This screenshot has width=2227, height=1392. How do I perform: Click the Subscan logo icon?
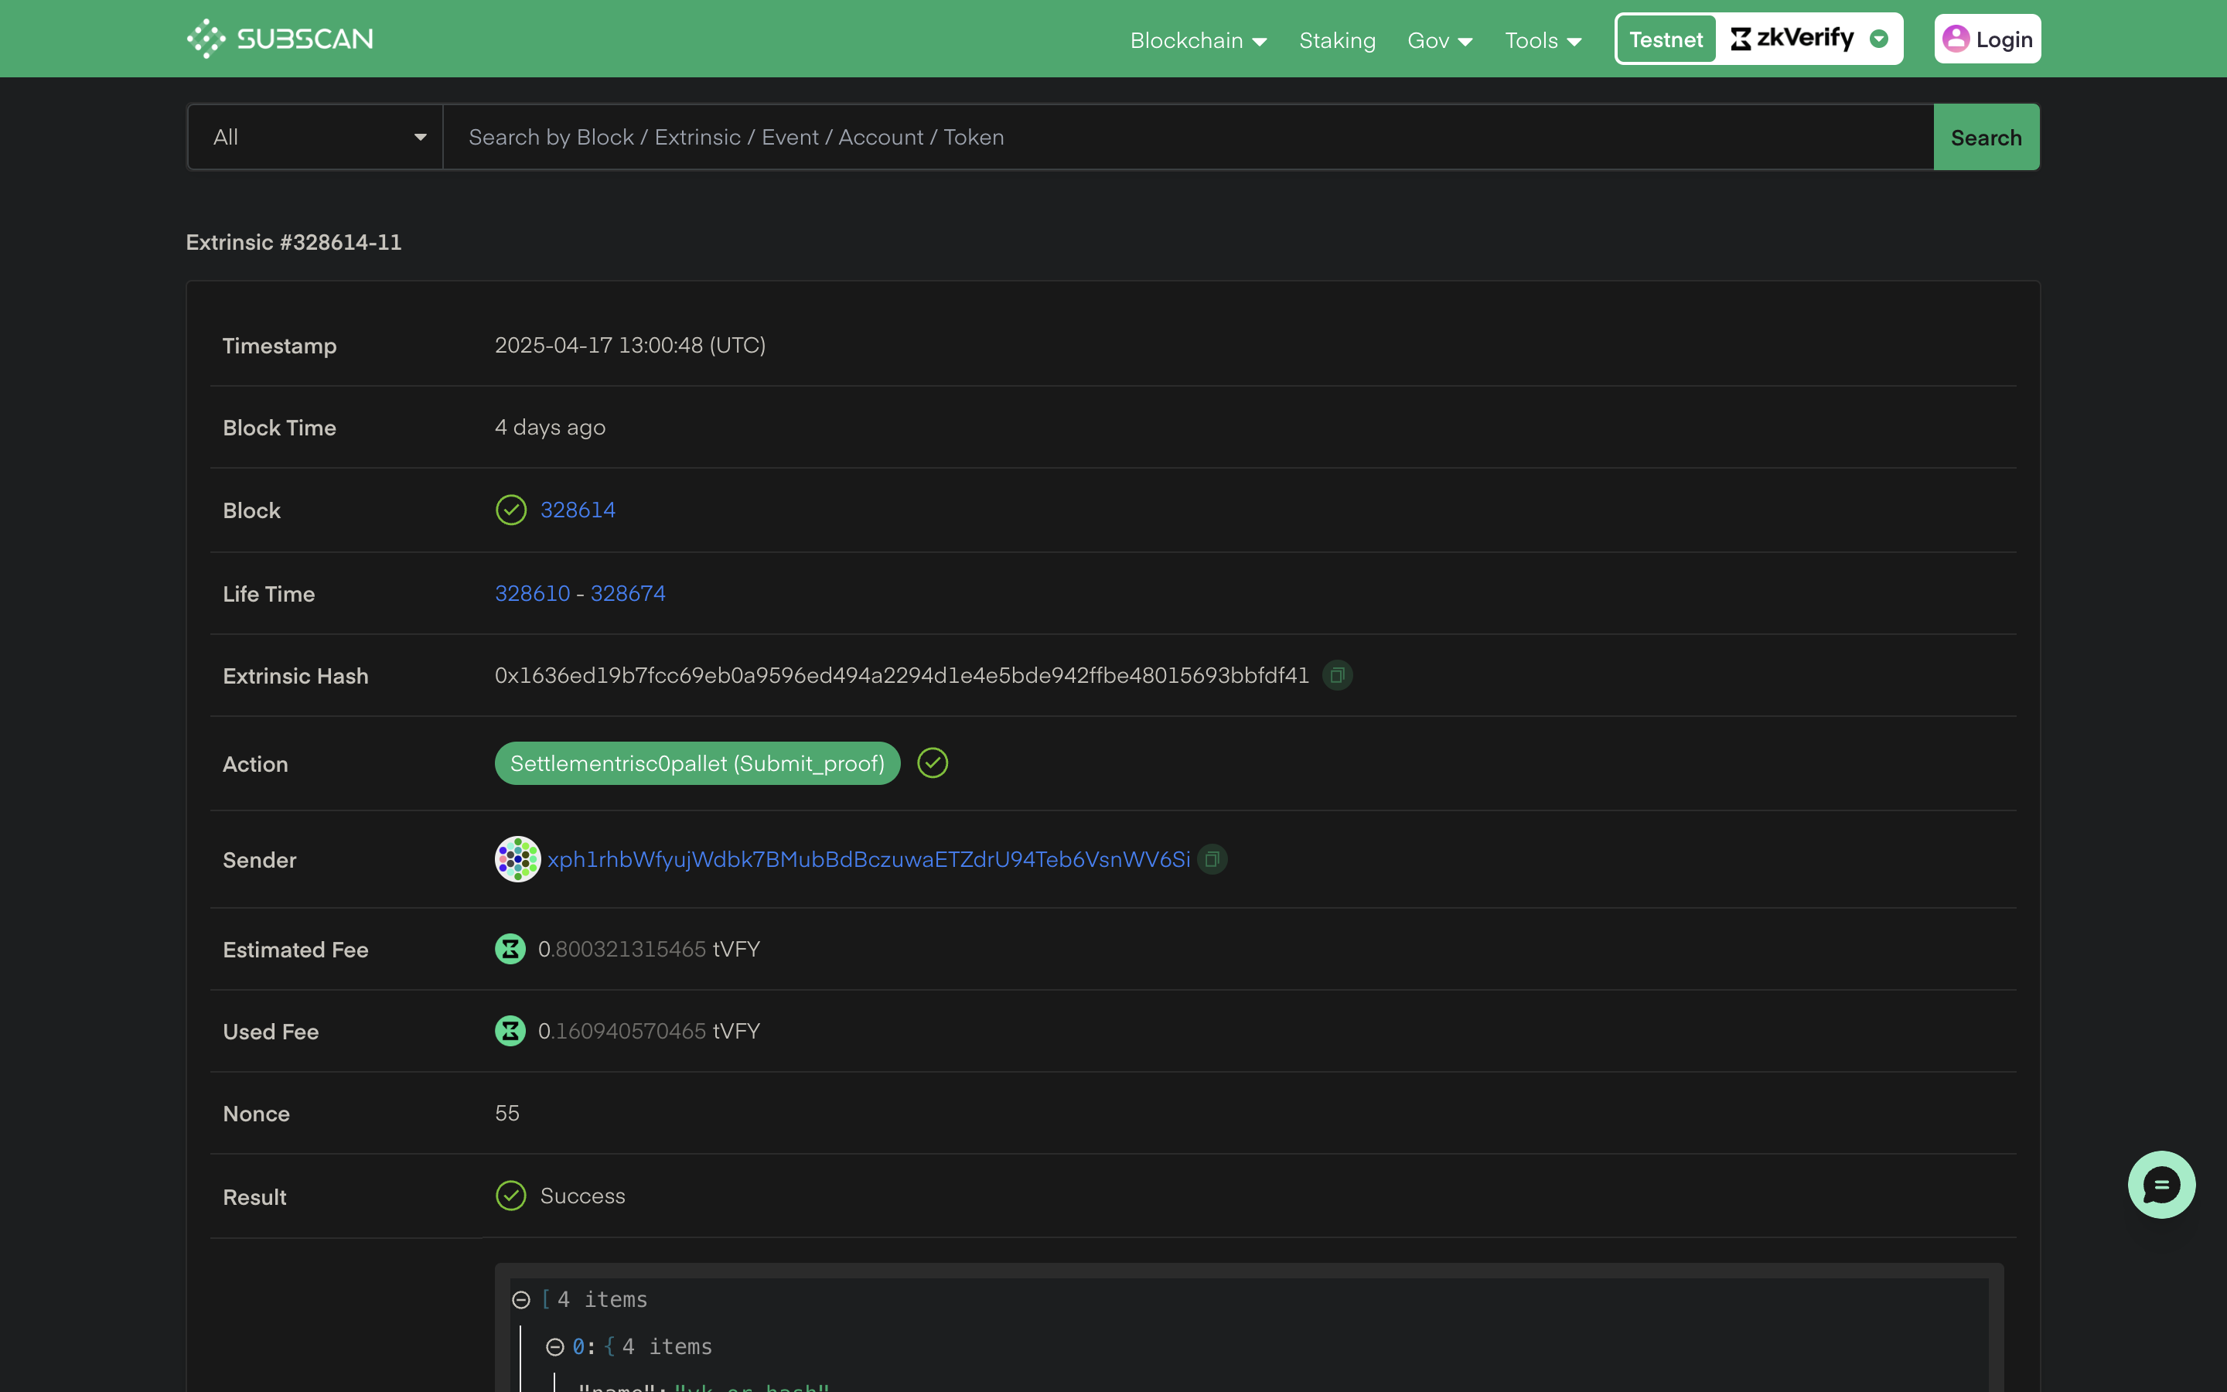206,39
